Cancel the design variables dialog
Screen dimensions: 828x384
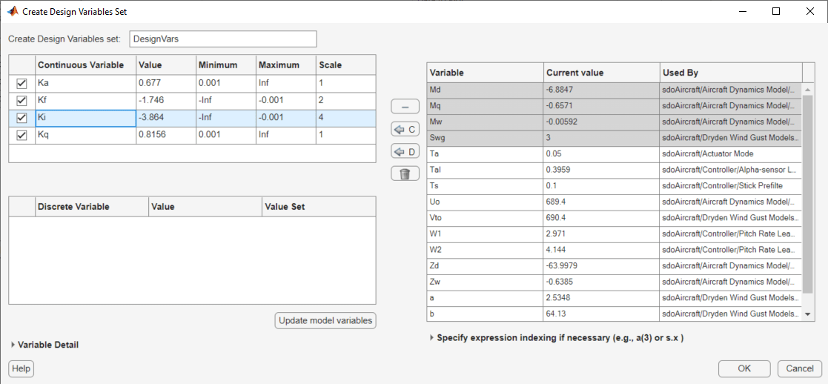click(800, 368)
